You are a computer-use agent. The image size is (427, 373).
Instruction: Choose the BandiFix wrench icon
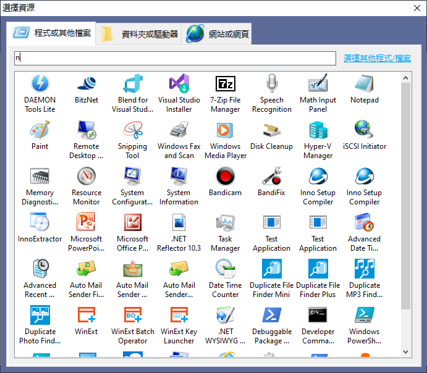[x=271, y=176]
